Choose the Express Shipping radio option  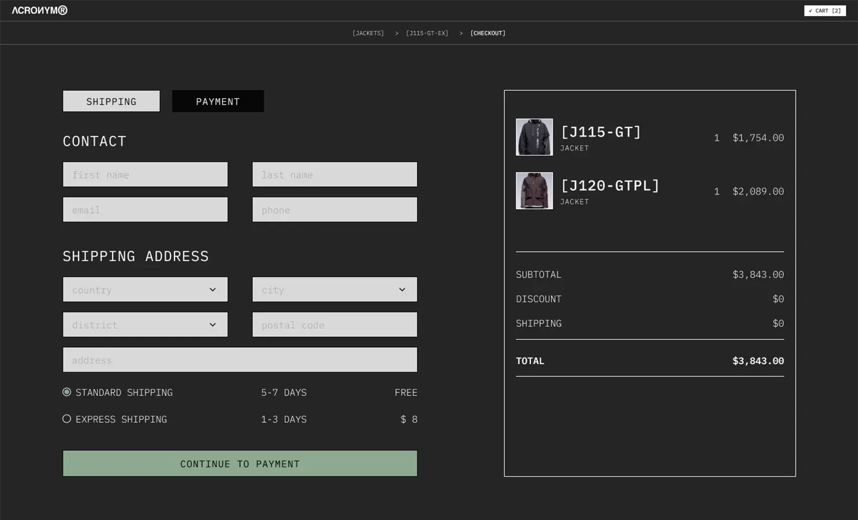pos(67,419)
